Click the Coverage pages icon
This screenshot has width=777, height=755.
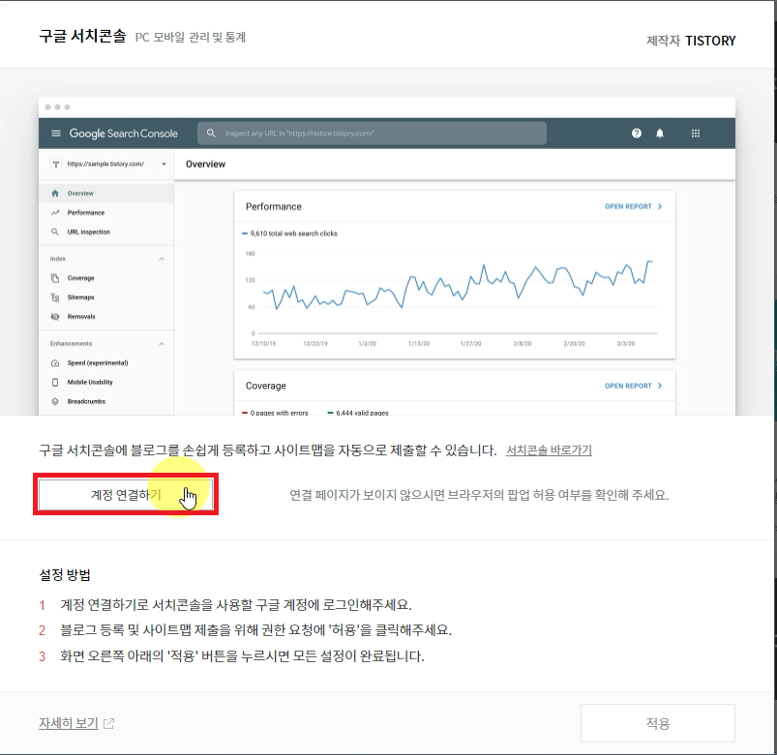(55, 277)
